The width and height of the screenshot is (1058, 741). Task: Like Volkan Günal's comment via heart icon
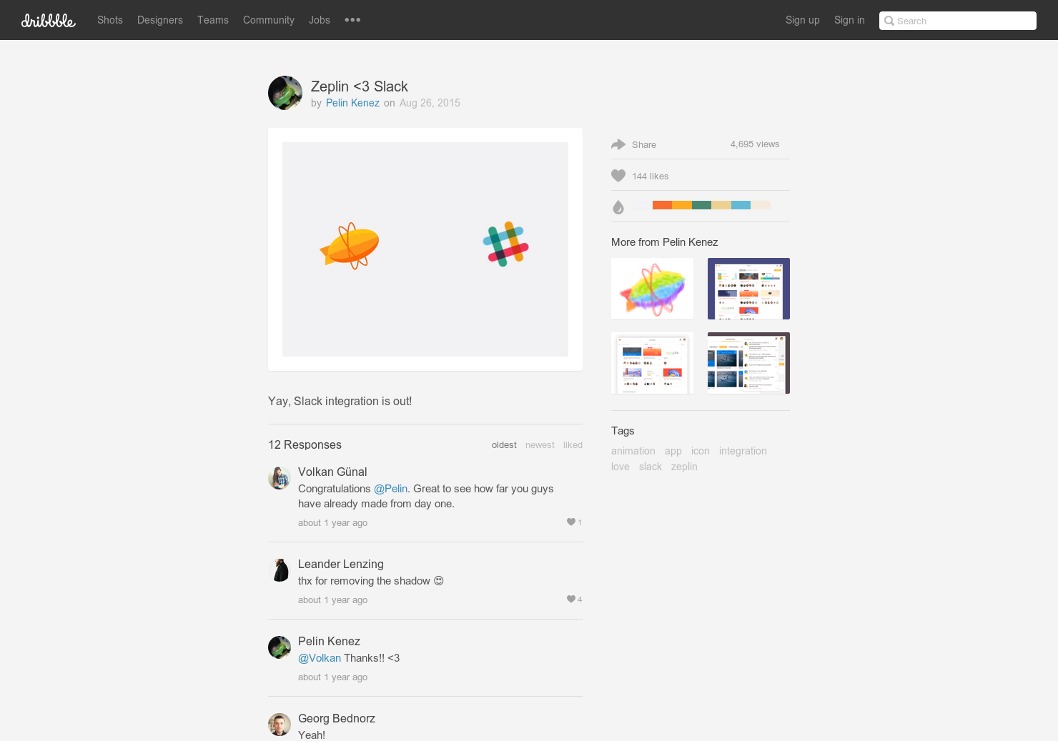pos(570,522)
